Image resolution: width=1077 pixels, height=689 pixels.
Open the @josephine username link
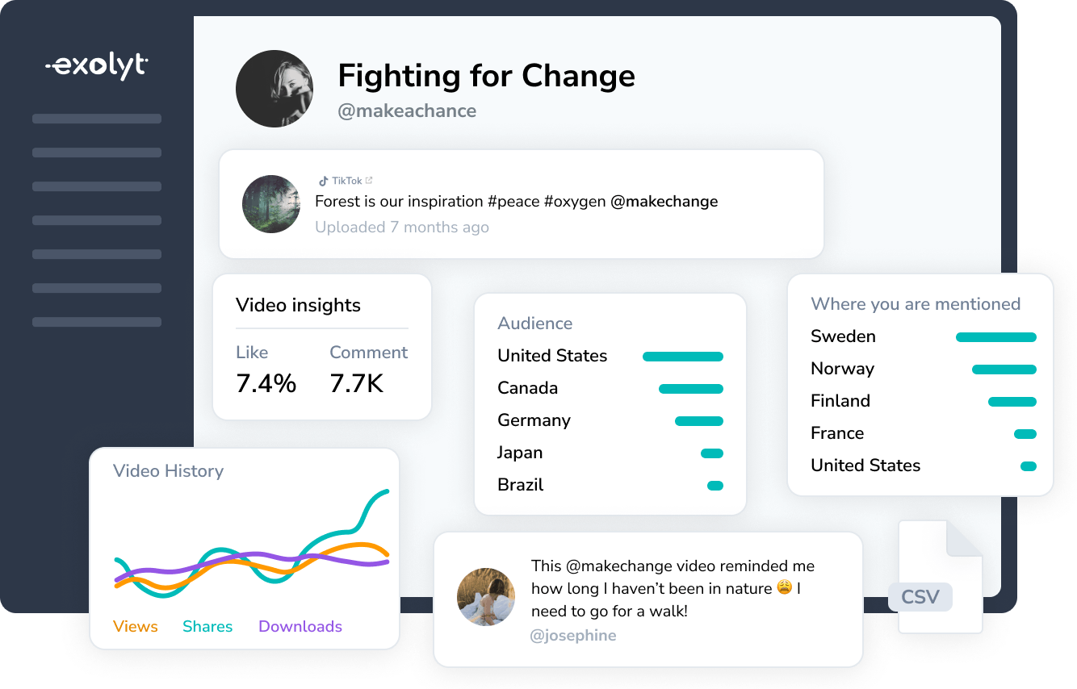(x=572, y=636)
